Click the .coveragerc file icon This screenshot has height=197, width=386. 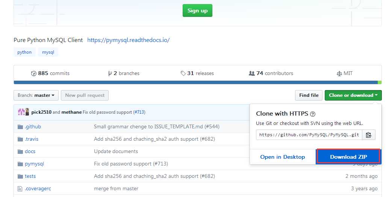(x=20, y=189)
